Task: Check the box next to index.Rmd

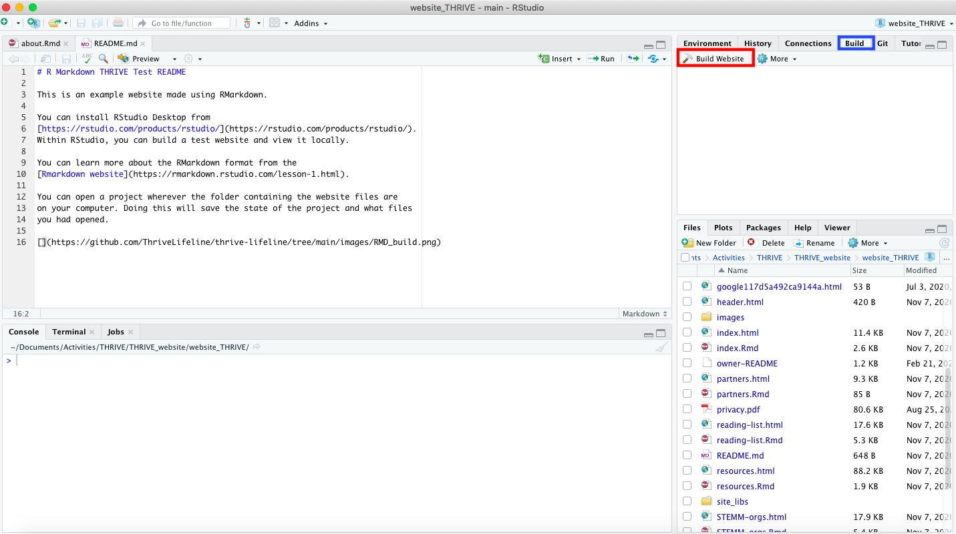Action: [x=687, y=348]
